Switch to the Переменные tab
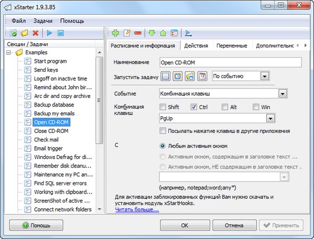This screenshot has width=314, height=239. [x=232, y=45]
